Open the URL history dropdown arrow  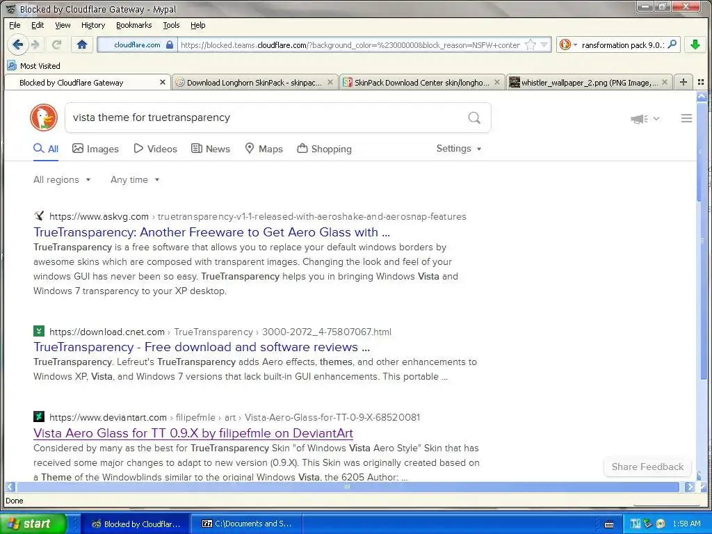(544, 44)
